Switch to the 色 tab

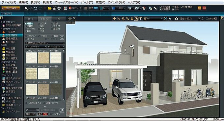59,19
